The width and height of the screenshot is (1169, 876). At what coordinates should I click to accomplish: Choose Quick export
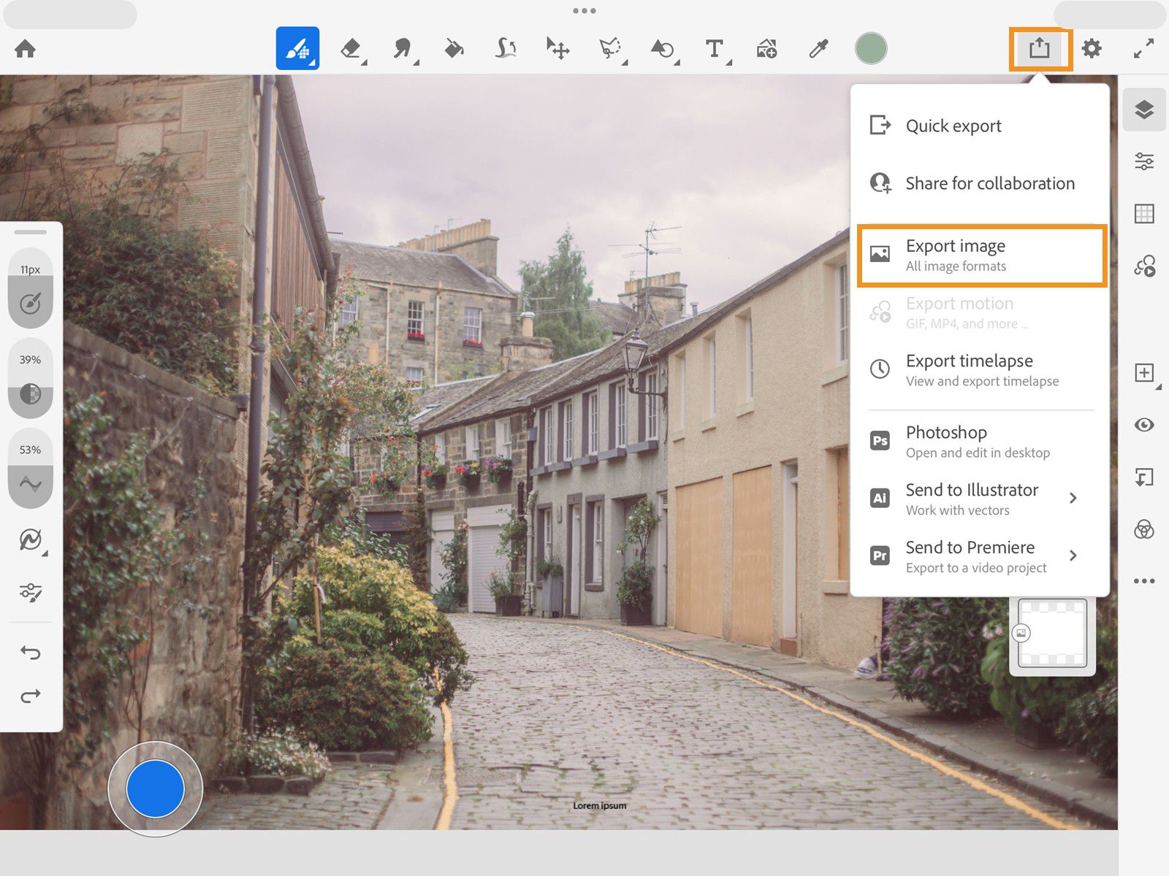[x=980, y=126]
